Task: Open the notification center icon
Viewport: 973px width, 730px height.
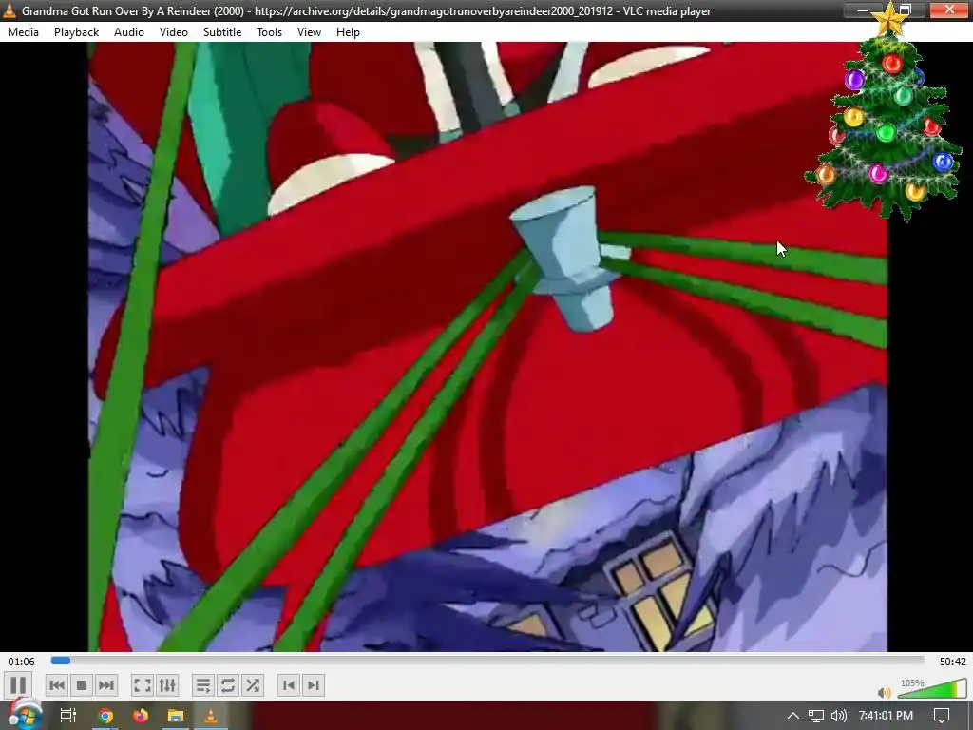Action: tap(942, 716)
